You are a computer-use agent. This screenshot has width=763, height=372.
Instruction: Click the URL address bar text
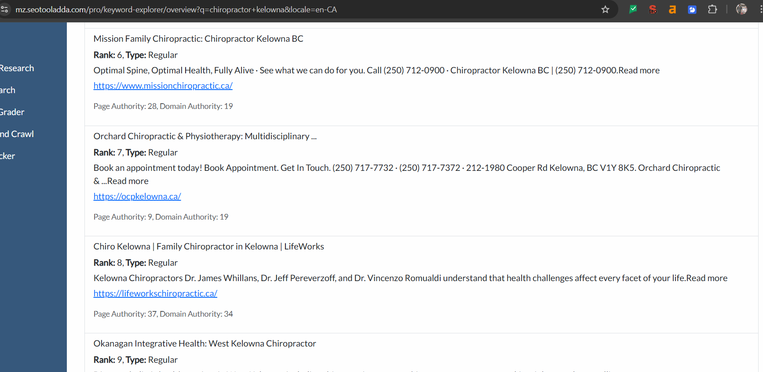click(x=176, y=10)
